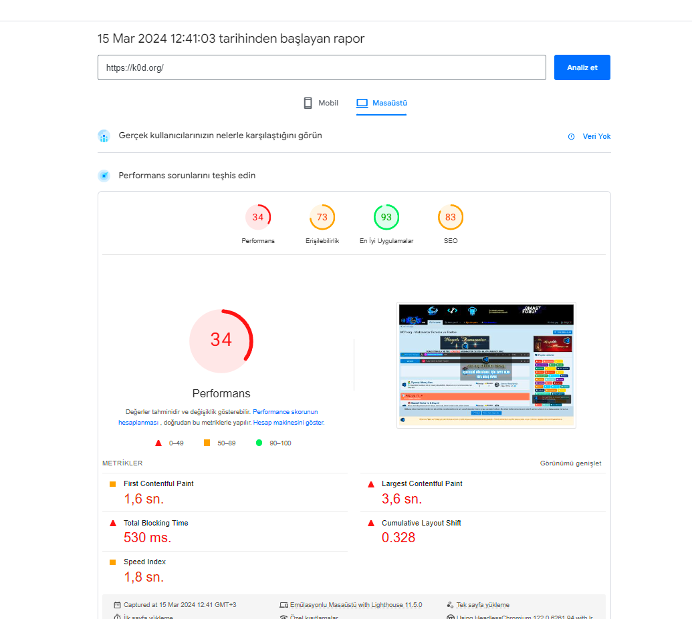Click the 0.328 CLS value

(x=398, y=538)
